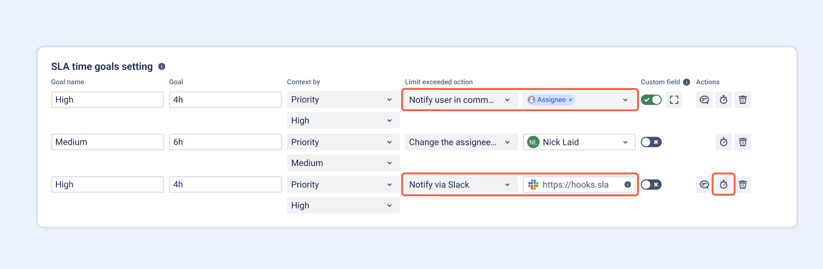This screenshot has height=269, width=823.
Task: Delete the Notify via Slack goal with trash icon
Action: (743, 184)
